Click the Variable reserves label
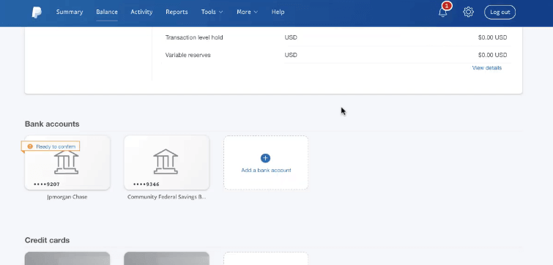The height and width of the screenshot is (265, 553). tap(188, 55)
